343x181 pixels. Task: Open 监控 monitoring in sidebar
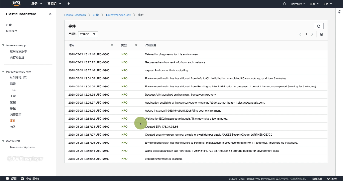13,102
